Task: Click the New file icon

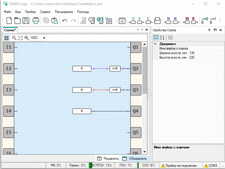Action: 9,21
